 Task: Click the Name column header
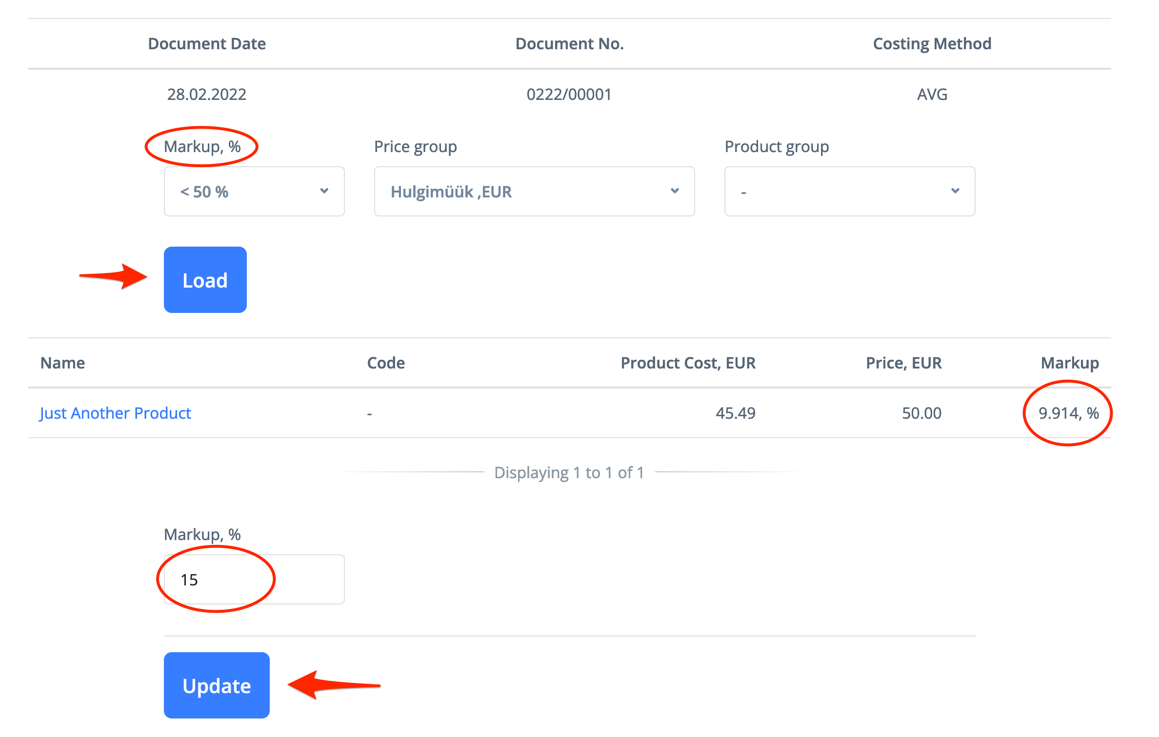tap(62, 363)
